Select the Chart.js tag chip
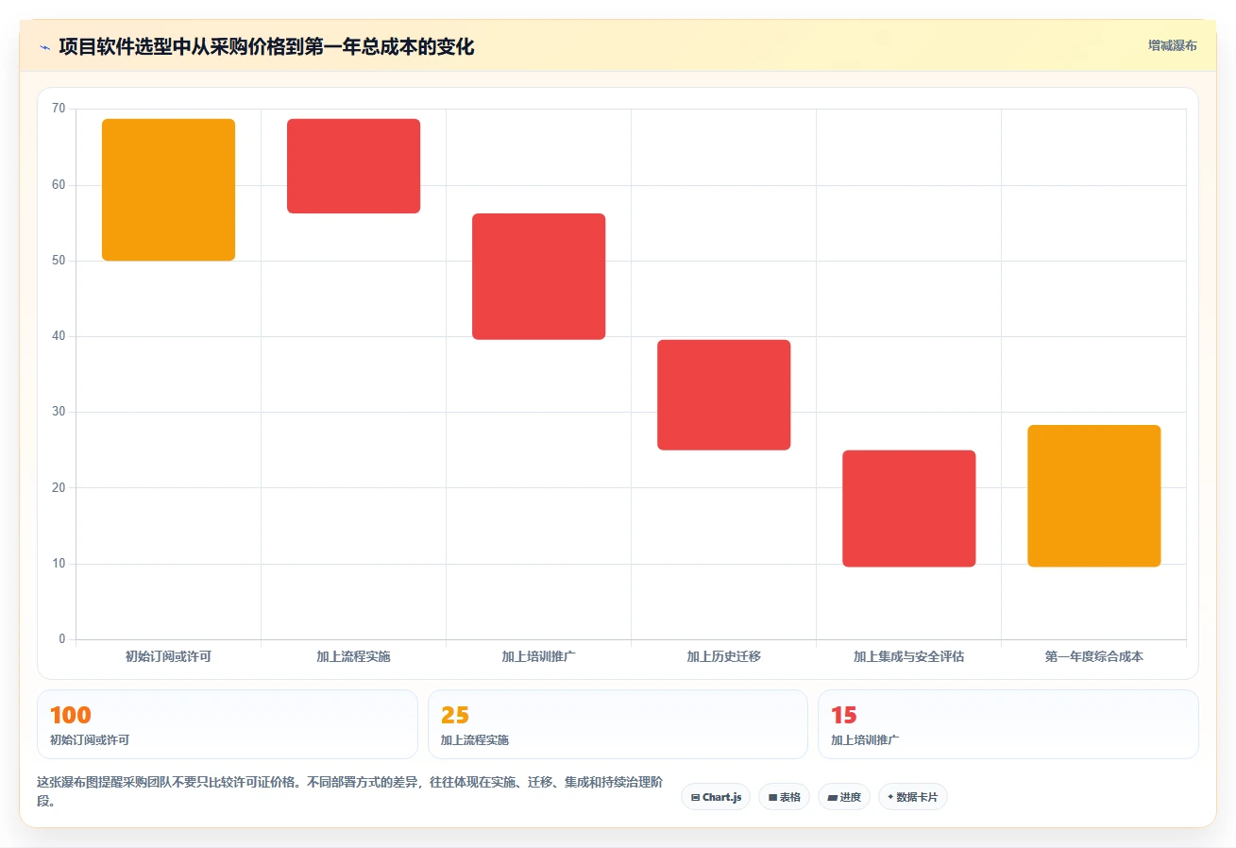1236x848 pixels. (716, 797)
